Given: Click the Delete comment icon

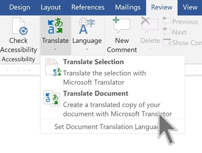Looking at the screenshot, I should click(x=150, y=25).
